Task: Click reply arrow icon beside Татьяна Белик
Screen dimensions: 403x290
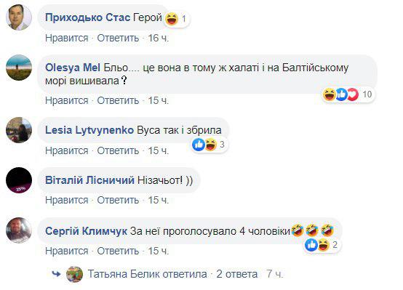Action: [x=56, y=274]
